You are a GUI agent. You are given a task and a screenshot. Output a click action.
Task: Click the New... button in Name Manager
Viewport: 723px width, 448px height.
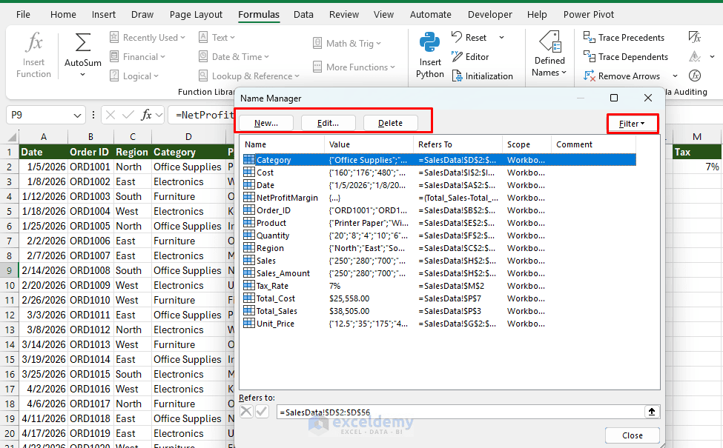[266, 123]
